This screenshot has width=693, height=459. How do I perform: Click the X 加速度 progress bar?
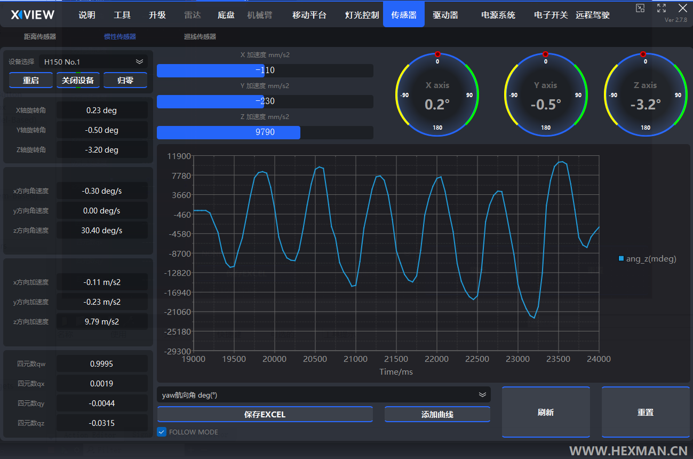pyautogui.click(x=265, y=70)
